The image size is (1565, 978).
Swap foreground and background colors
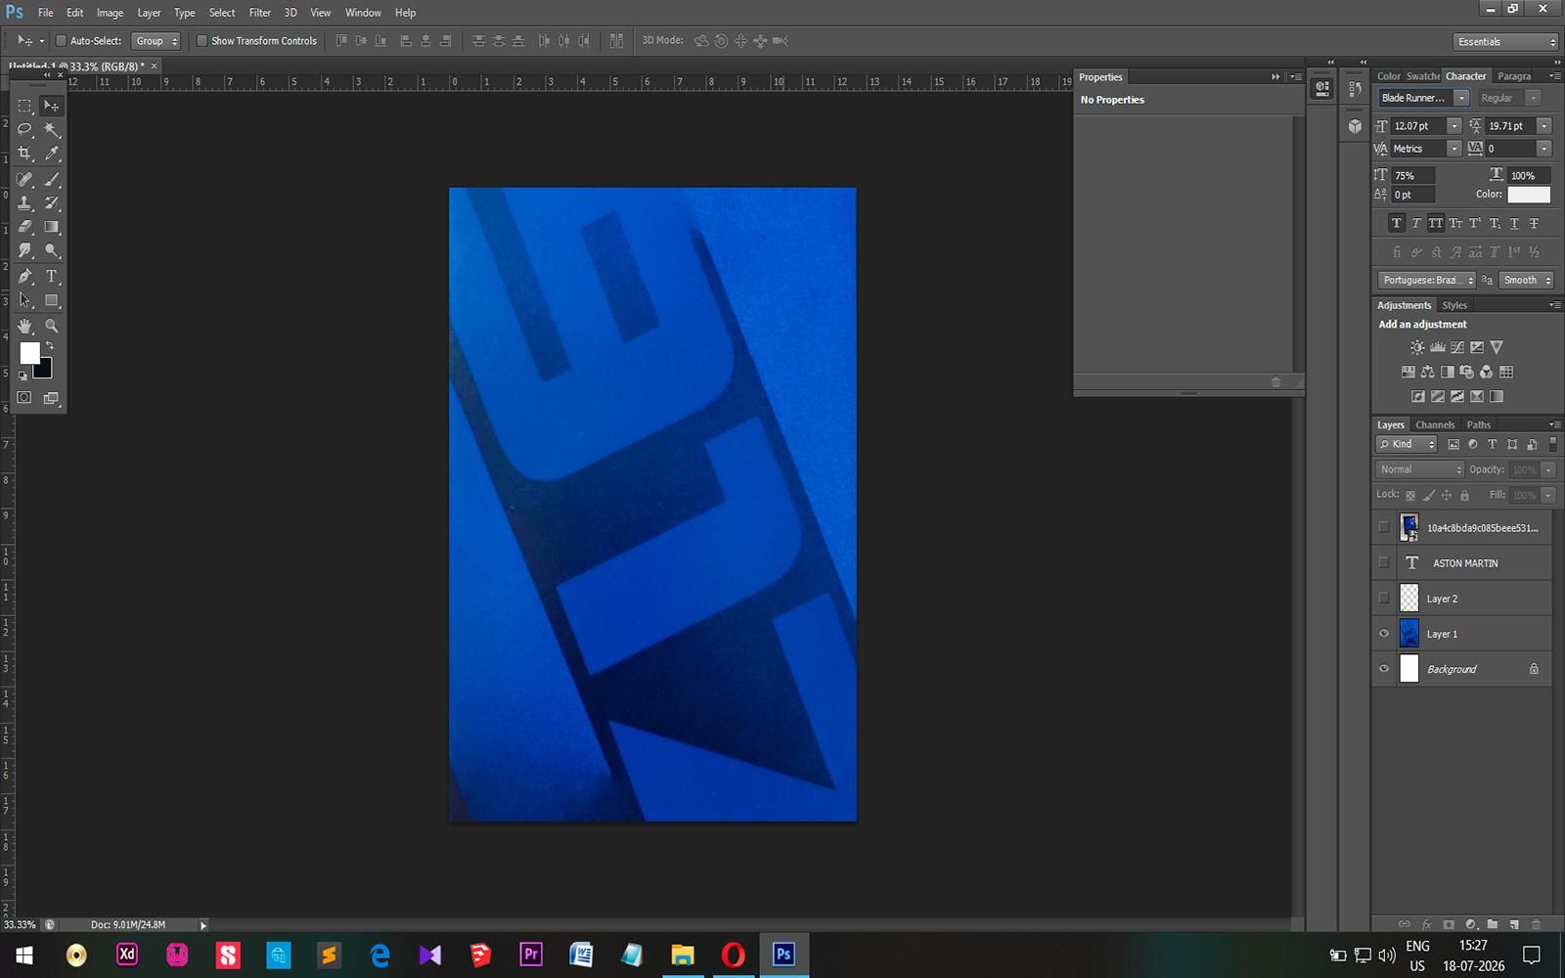pos(50,345)
